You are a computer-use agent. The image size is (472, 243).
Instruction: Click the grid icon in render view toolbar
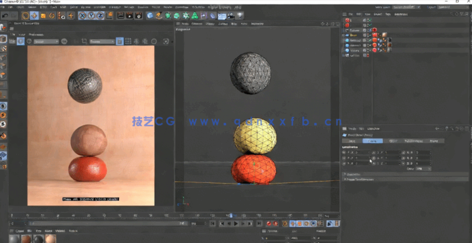(128, 41)
